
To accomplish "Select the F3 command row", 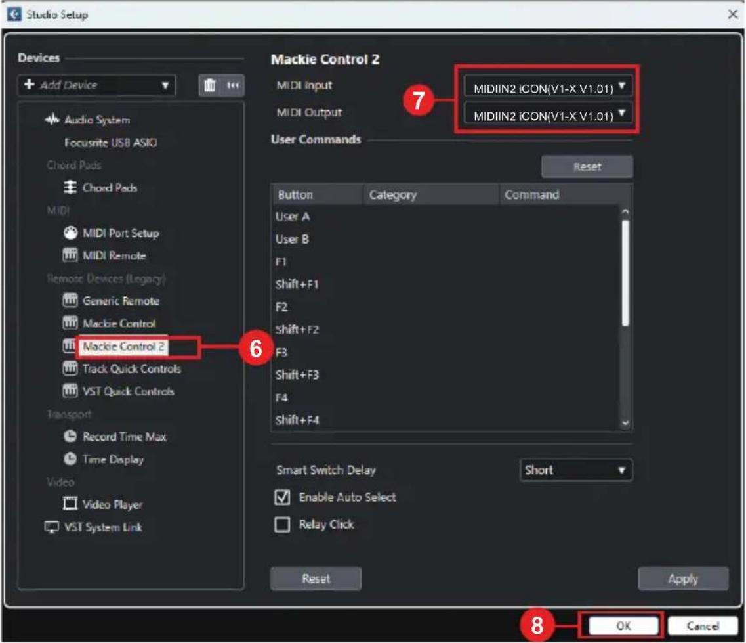I will point(446,353).
